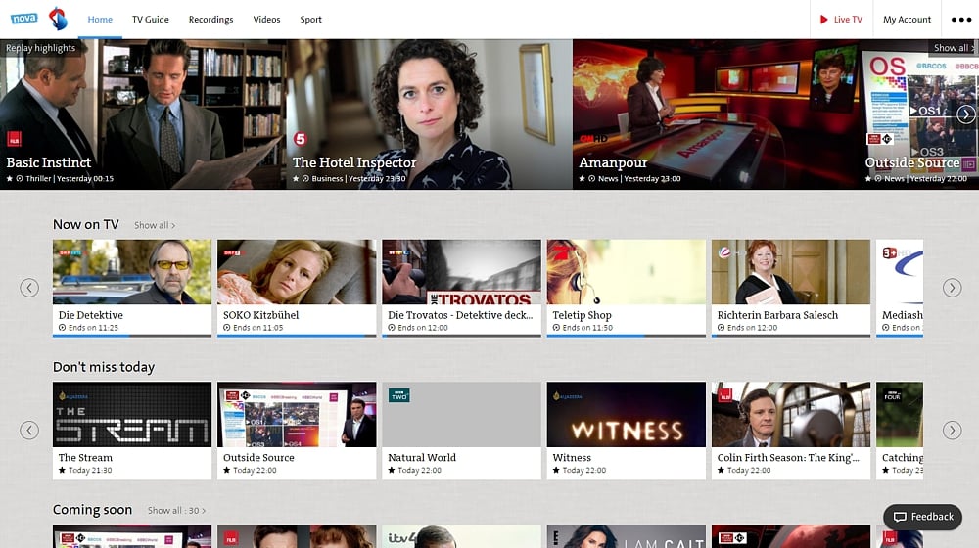Click the Natural World title text
979x548 pixels.
(422, 458)
